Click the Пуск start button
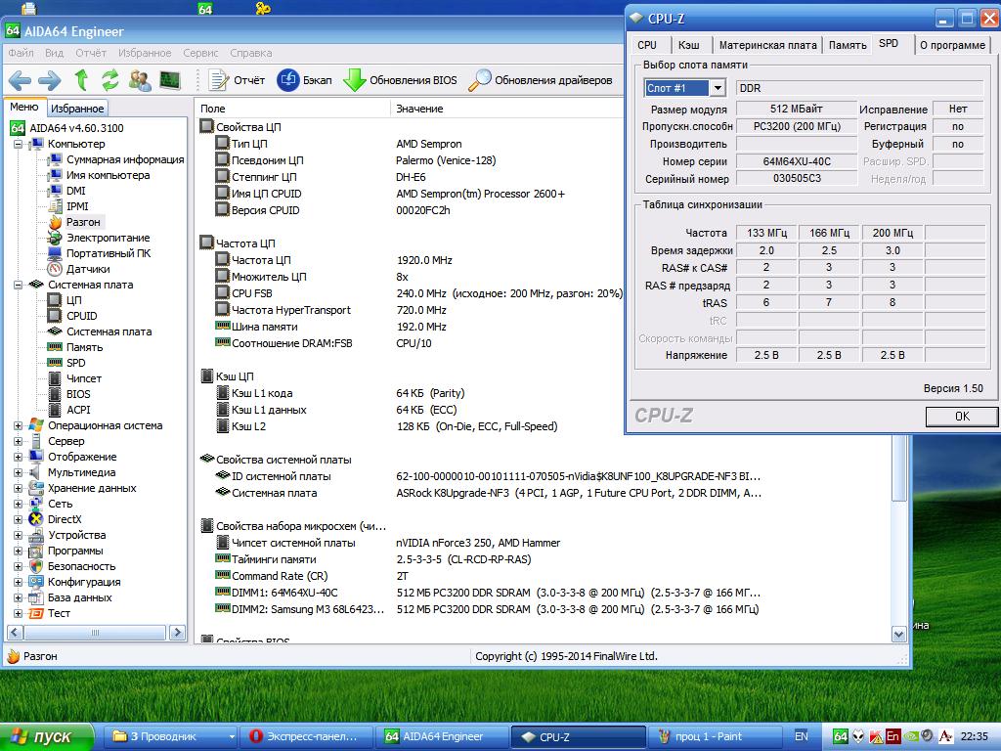Screen dimensions: 1001x751 47,736
